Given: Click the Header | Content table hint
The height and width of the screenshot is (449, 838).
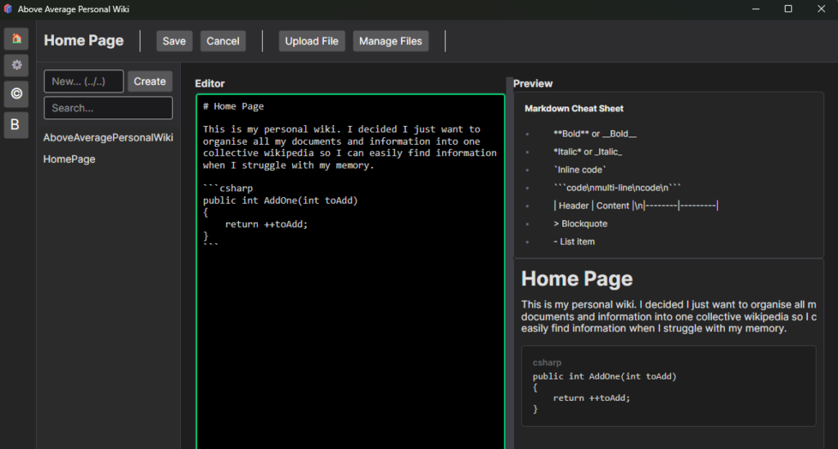Looking at the screenshot, I should point(636,205).
